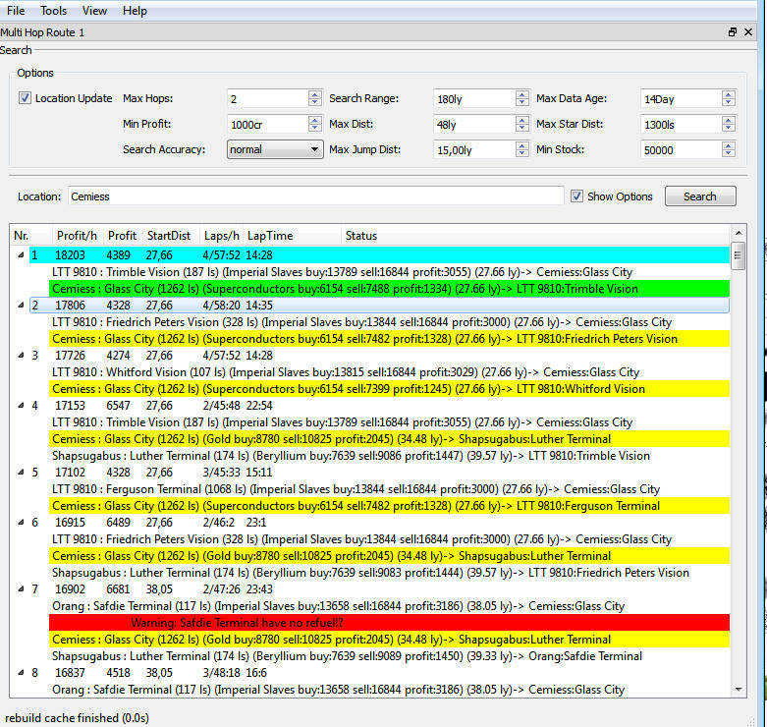The height and width of the screenshot is (727, 767).
Task: Collapse route number 5 in results tree
Action: coord(21,473)
